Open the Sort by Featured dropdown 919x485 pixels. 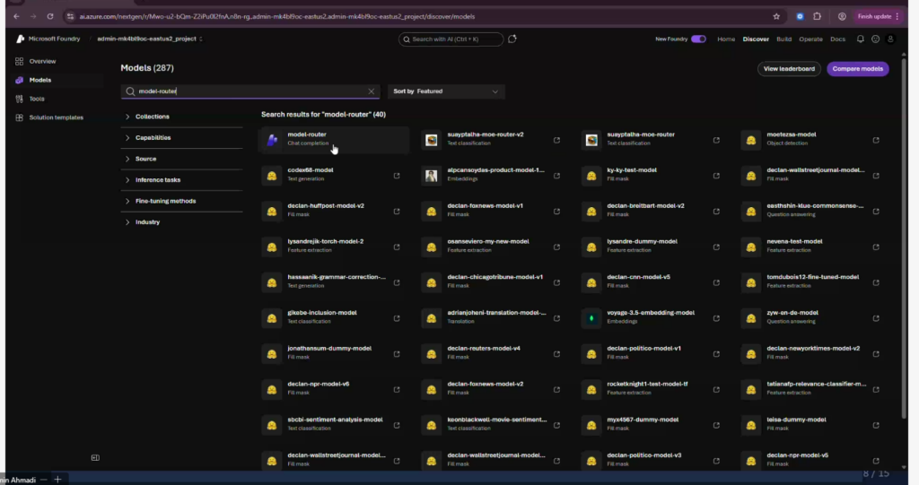pyautogui.click(x=446, y=91)
